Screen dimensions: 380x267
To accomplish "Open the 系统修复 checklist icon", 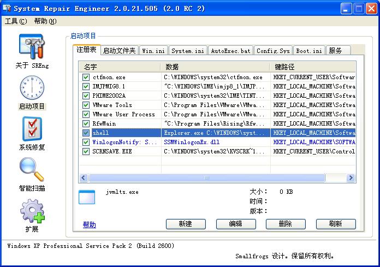I will [x=32, y=129].
